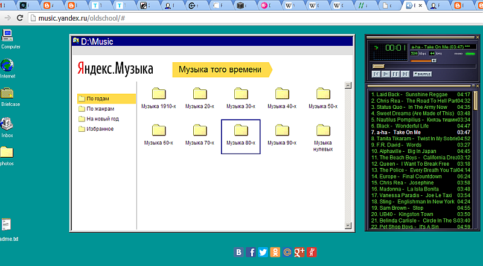This screenshot has height=266, width=483.
Task: Open the Музыка 1910-х folder
Action: [x=158, y=99]
